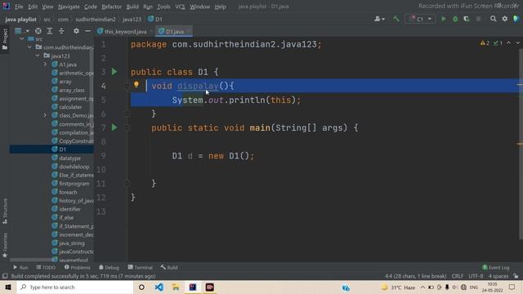The width and height of the screenshot is (523, 294).
Task: Open Search Everywhere magnifier icon
Action: [493, 19]
